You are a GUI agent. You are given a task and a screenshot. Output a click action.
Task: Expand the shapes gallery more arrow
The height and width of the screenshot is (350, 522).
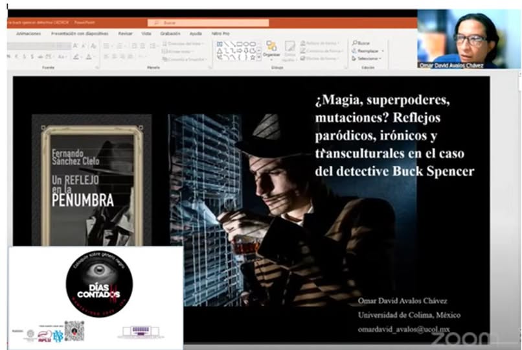tap(259, 57)
